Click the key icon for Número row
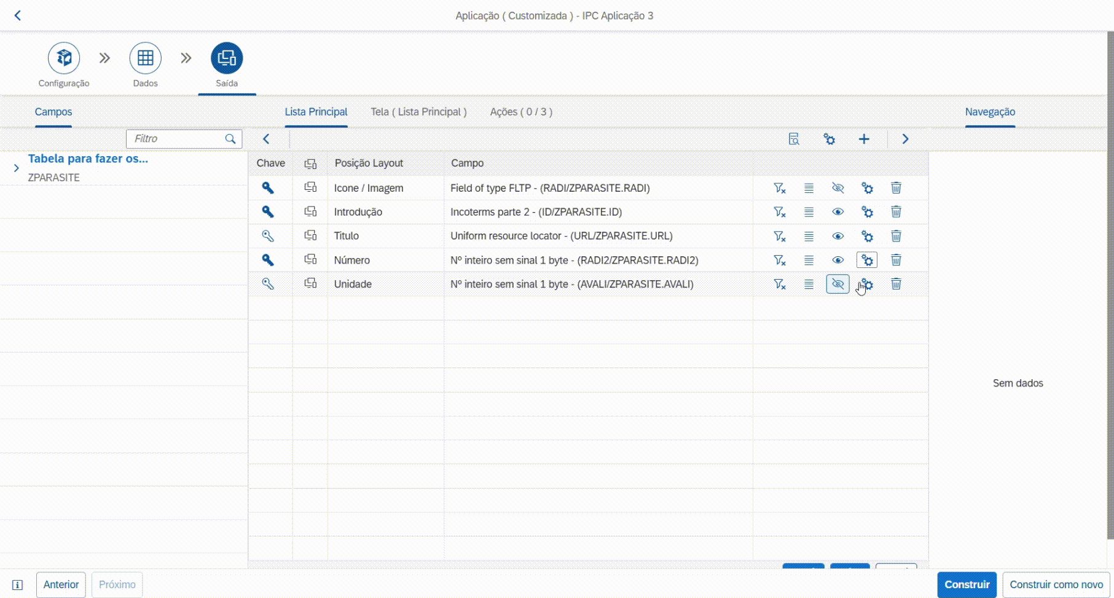 tap(268, 260)
